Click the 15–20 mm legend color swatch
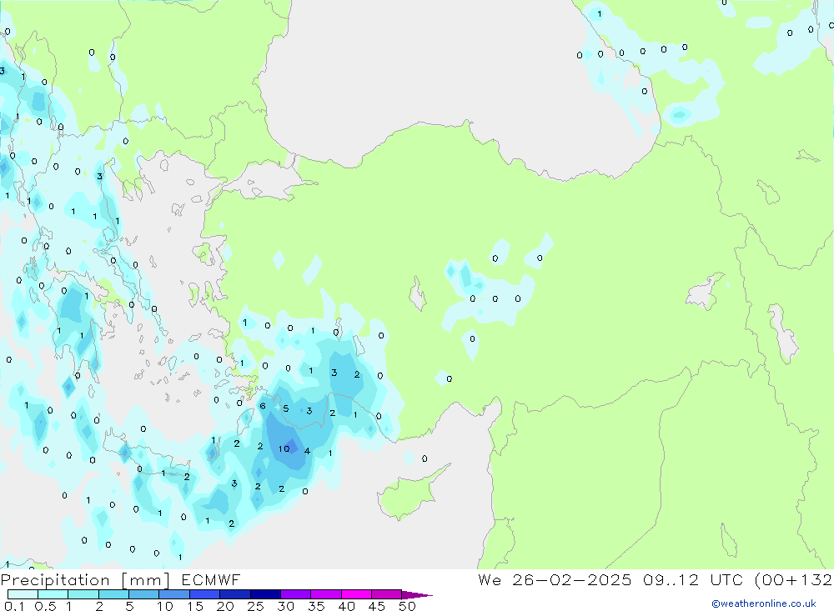This screenshot has height=611, width=834. [205, 594]
